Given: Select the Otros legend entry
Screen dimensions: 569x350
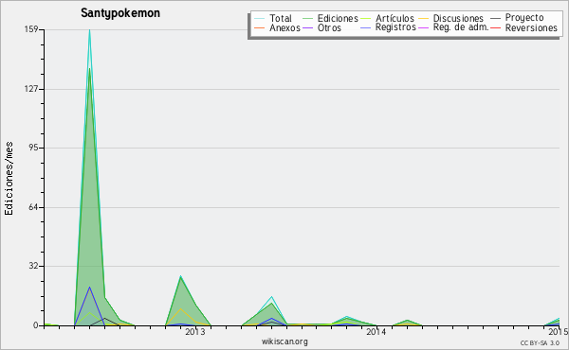Looking at the screenshot, I should (x=329, y=27).
